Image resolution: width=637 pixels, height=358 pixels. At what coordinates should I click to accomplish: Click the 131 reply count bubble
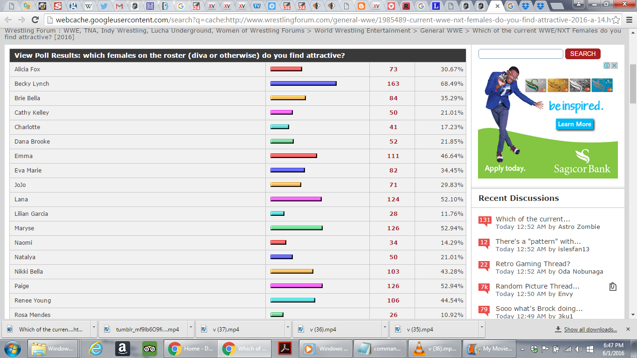(x=485, y=220)
